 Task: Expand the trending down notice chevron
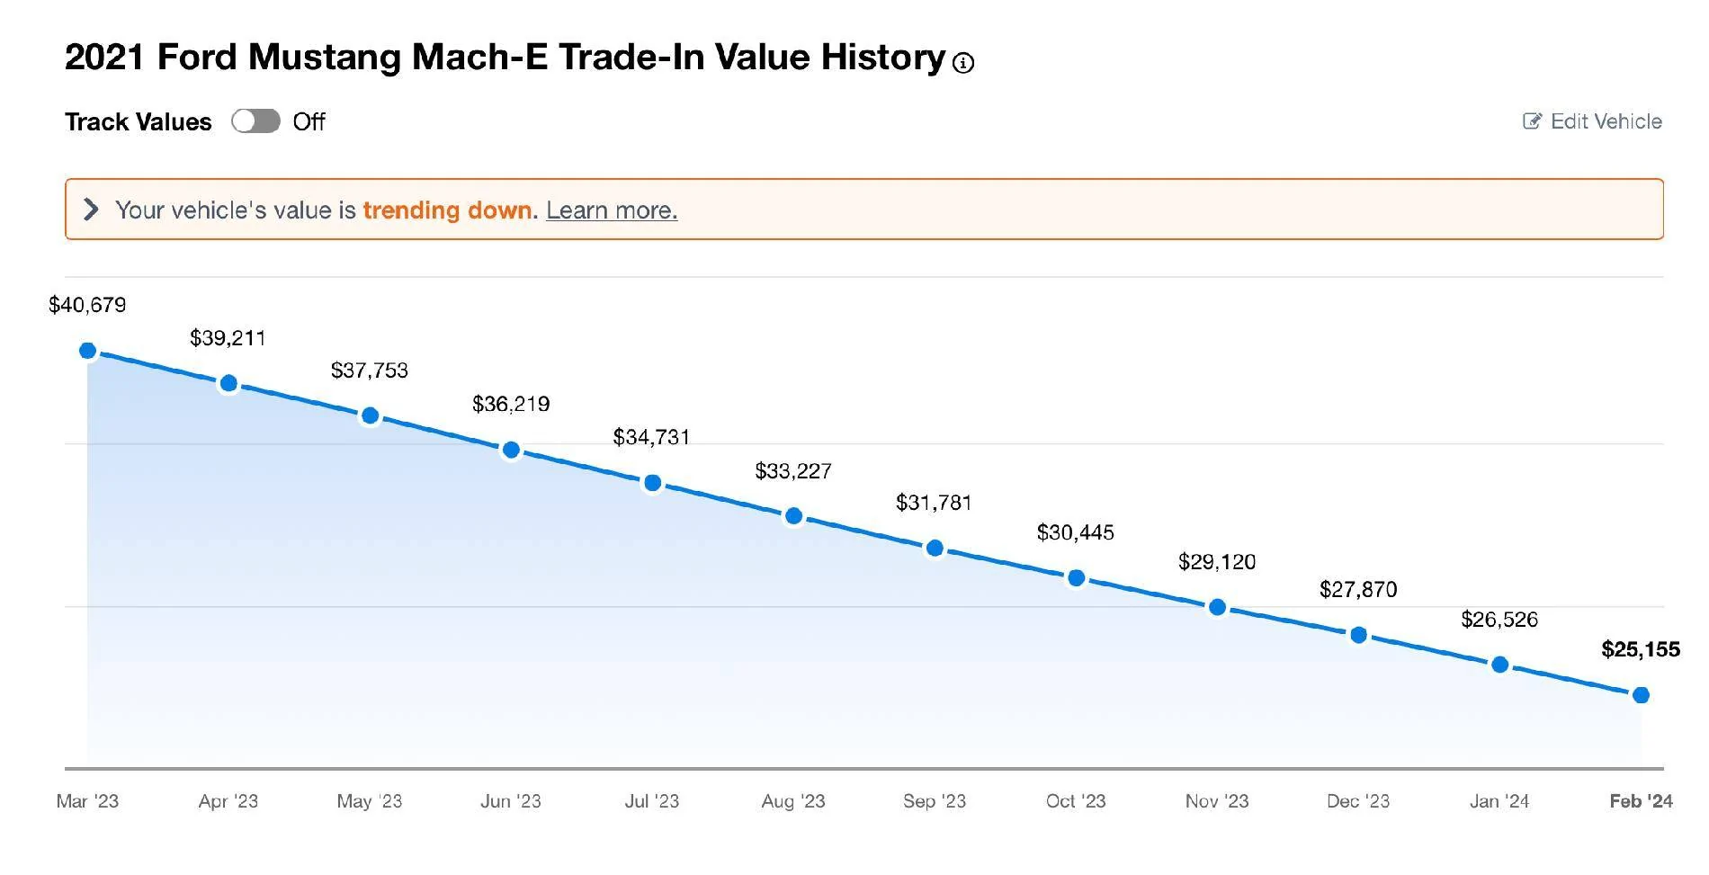[91, 210]
